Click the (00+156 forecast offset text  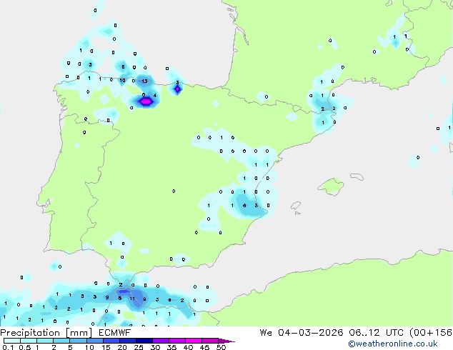coord(431,333)
